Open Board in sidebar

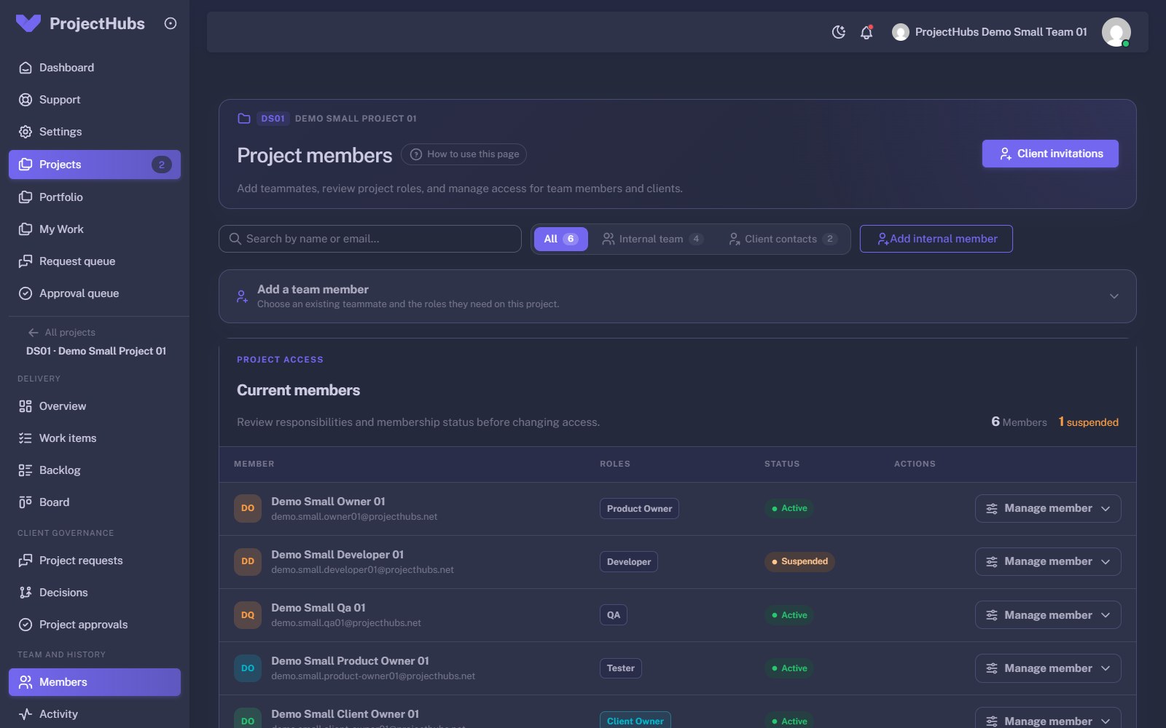(x=95, y=502)
